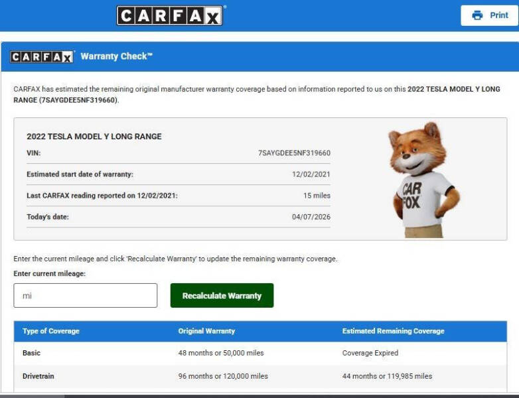This screenshot has width=519, height=398.
Task: Click the Estimated Remaining Coverage column header
Action: (x=393, y=331)
